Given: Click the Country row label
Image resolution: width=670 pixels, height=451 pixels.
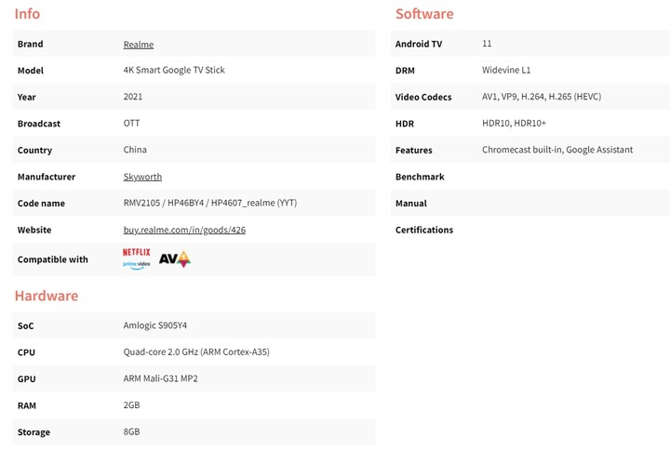Looking at the screenshot, I should click(x=34, y=150).
